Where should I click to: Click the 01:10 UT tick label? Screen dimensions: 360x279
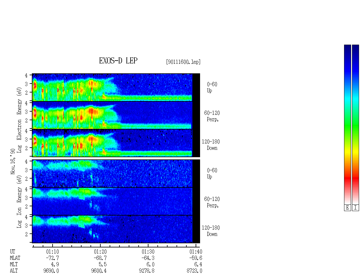tap(53, 252)
